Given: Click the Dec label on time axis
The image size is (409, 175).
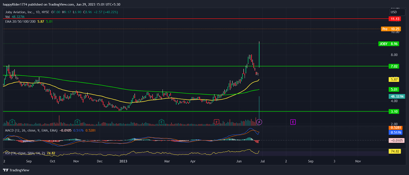Looking at the screenshot, I should (100, 161).
